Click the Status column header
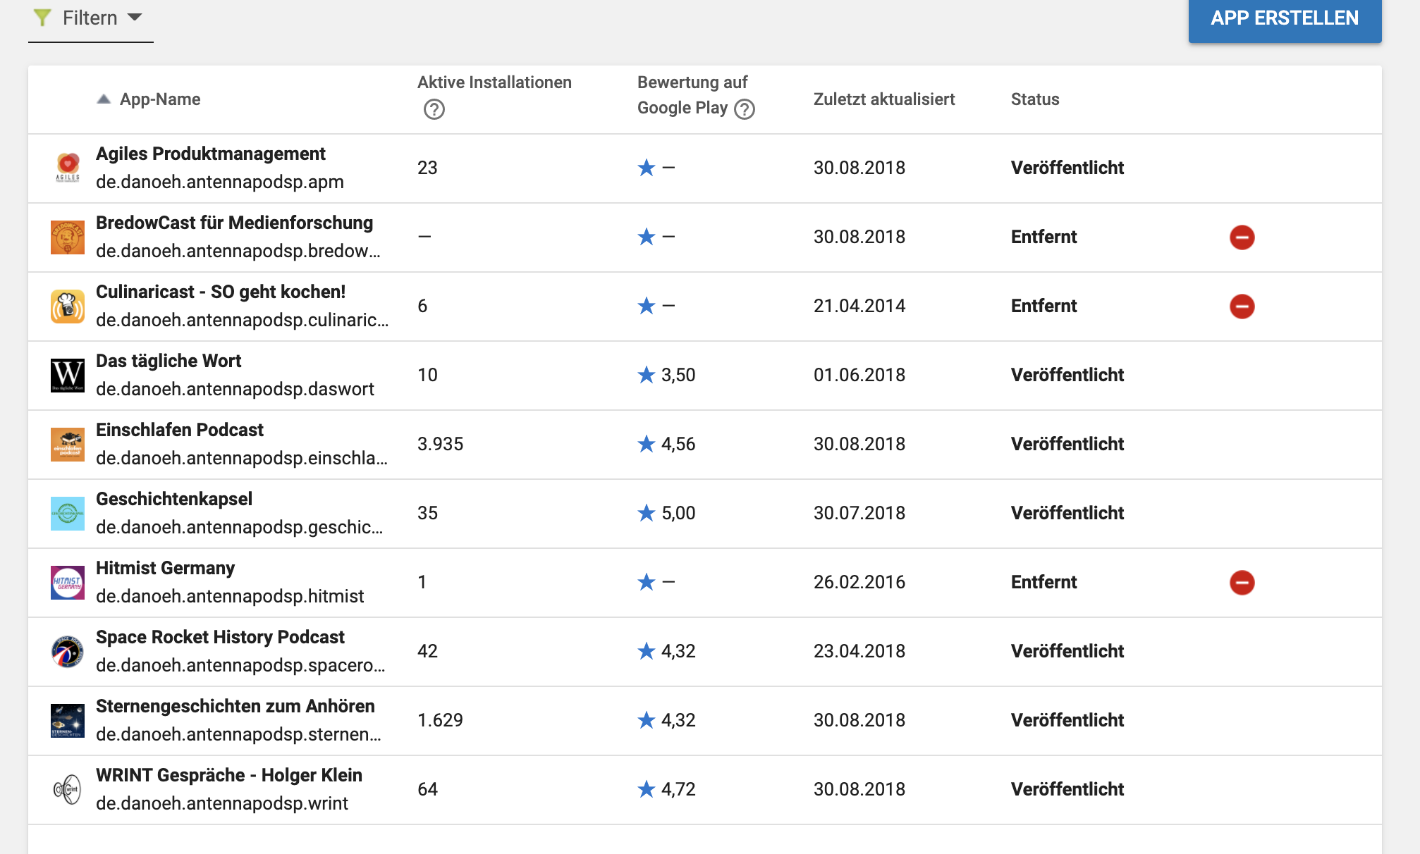 [x=1035, y=99]
